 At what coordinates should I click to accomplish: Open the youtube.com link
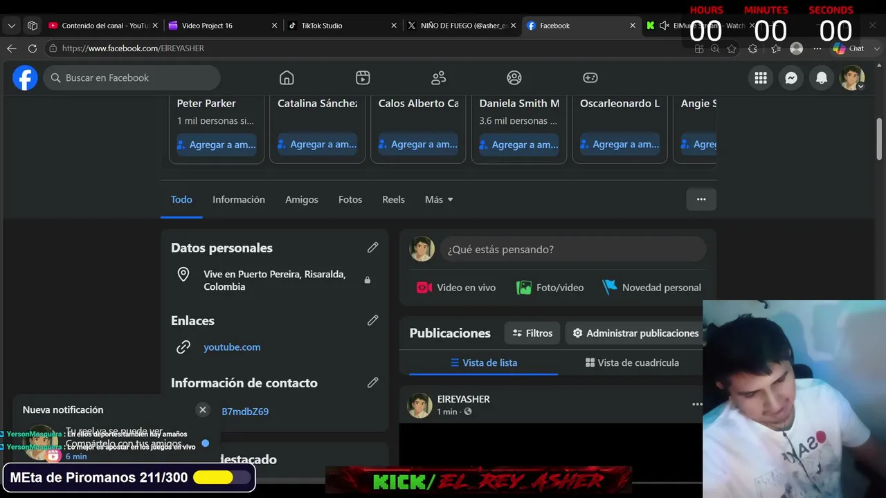pyautogui.click(x=232, y=347)
